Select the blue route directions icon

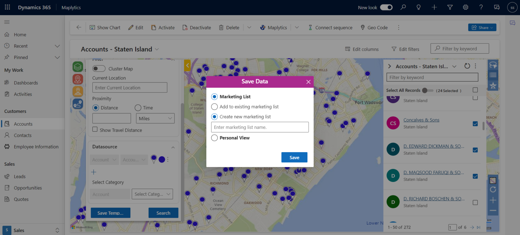[x=78, y=103]
